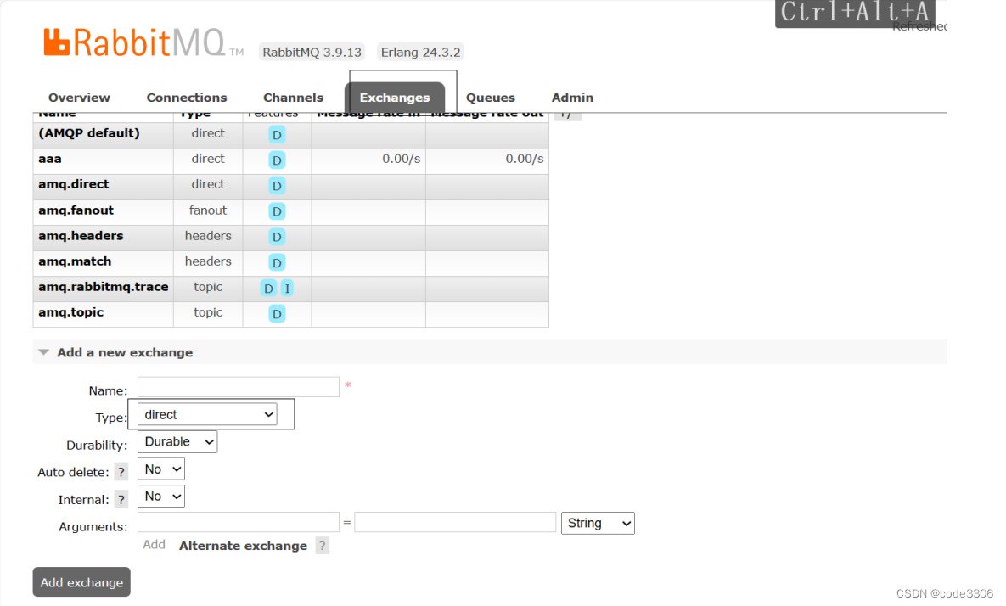
Task: Click the aaa message rate out 0.00/s
Action: tap(524, 159)
